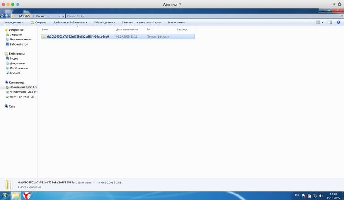Screen dimensions: 344x200
Task: Click the Открыть toolbar button
Action: [x=39, y=22]
